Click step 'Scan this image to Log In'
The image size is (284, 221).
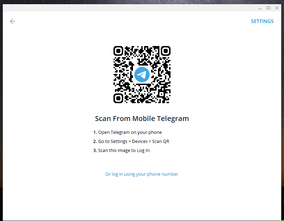click(121, 151)
